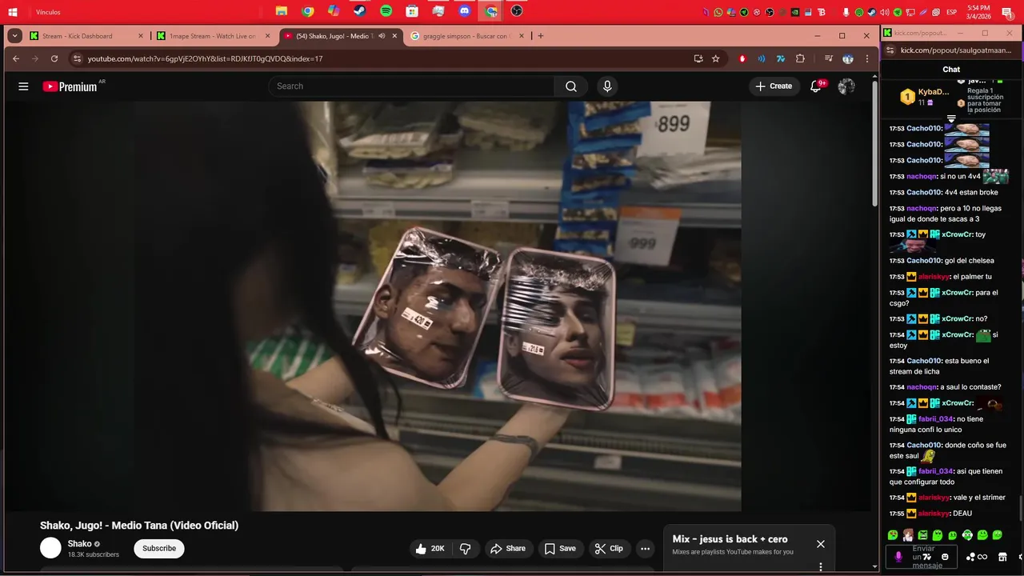Open Chrome tab search dropdown arrow

point(14,36)
